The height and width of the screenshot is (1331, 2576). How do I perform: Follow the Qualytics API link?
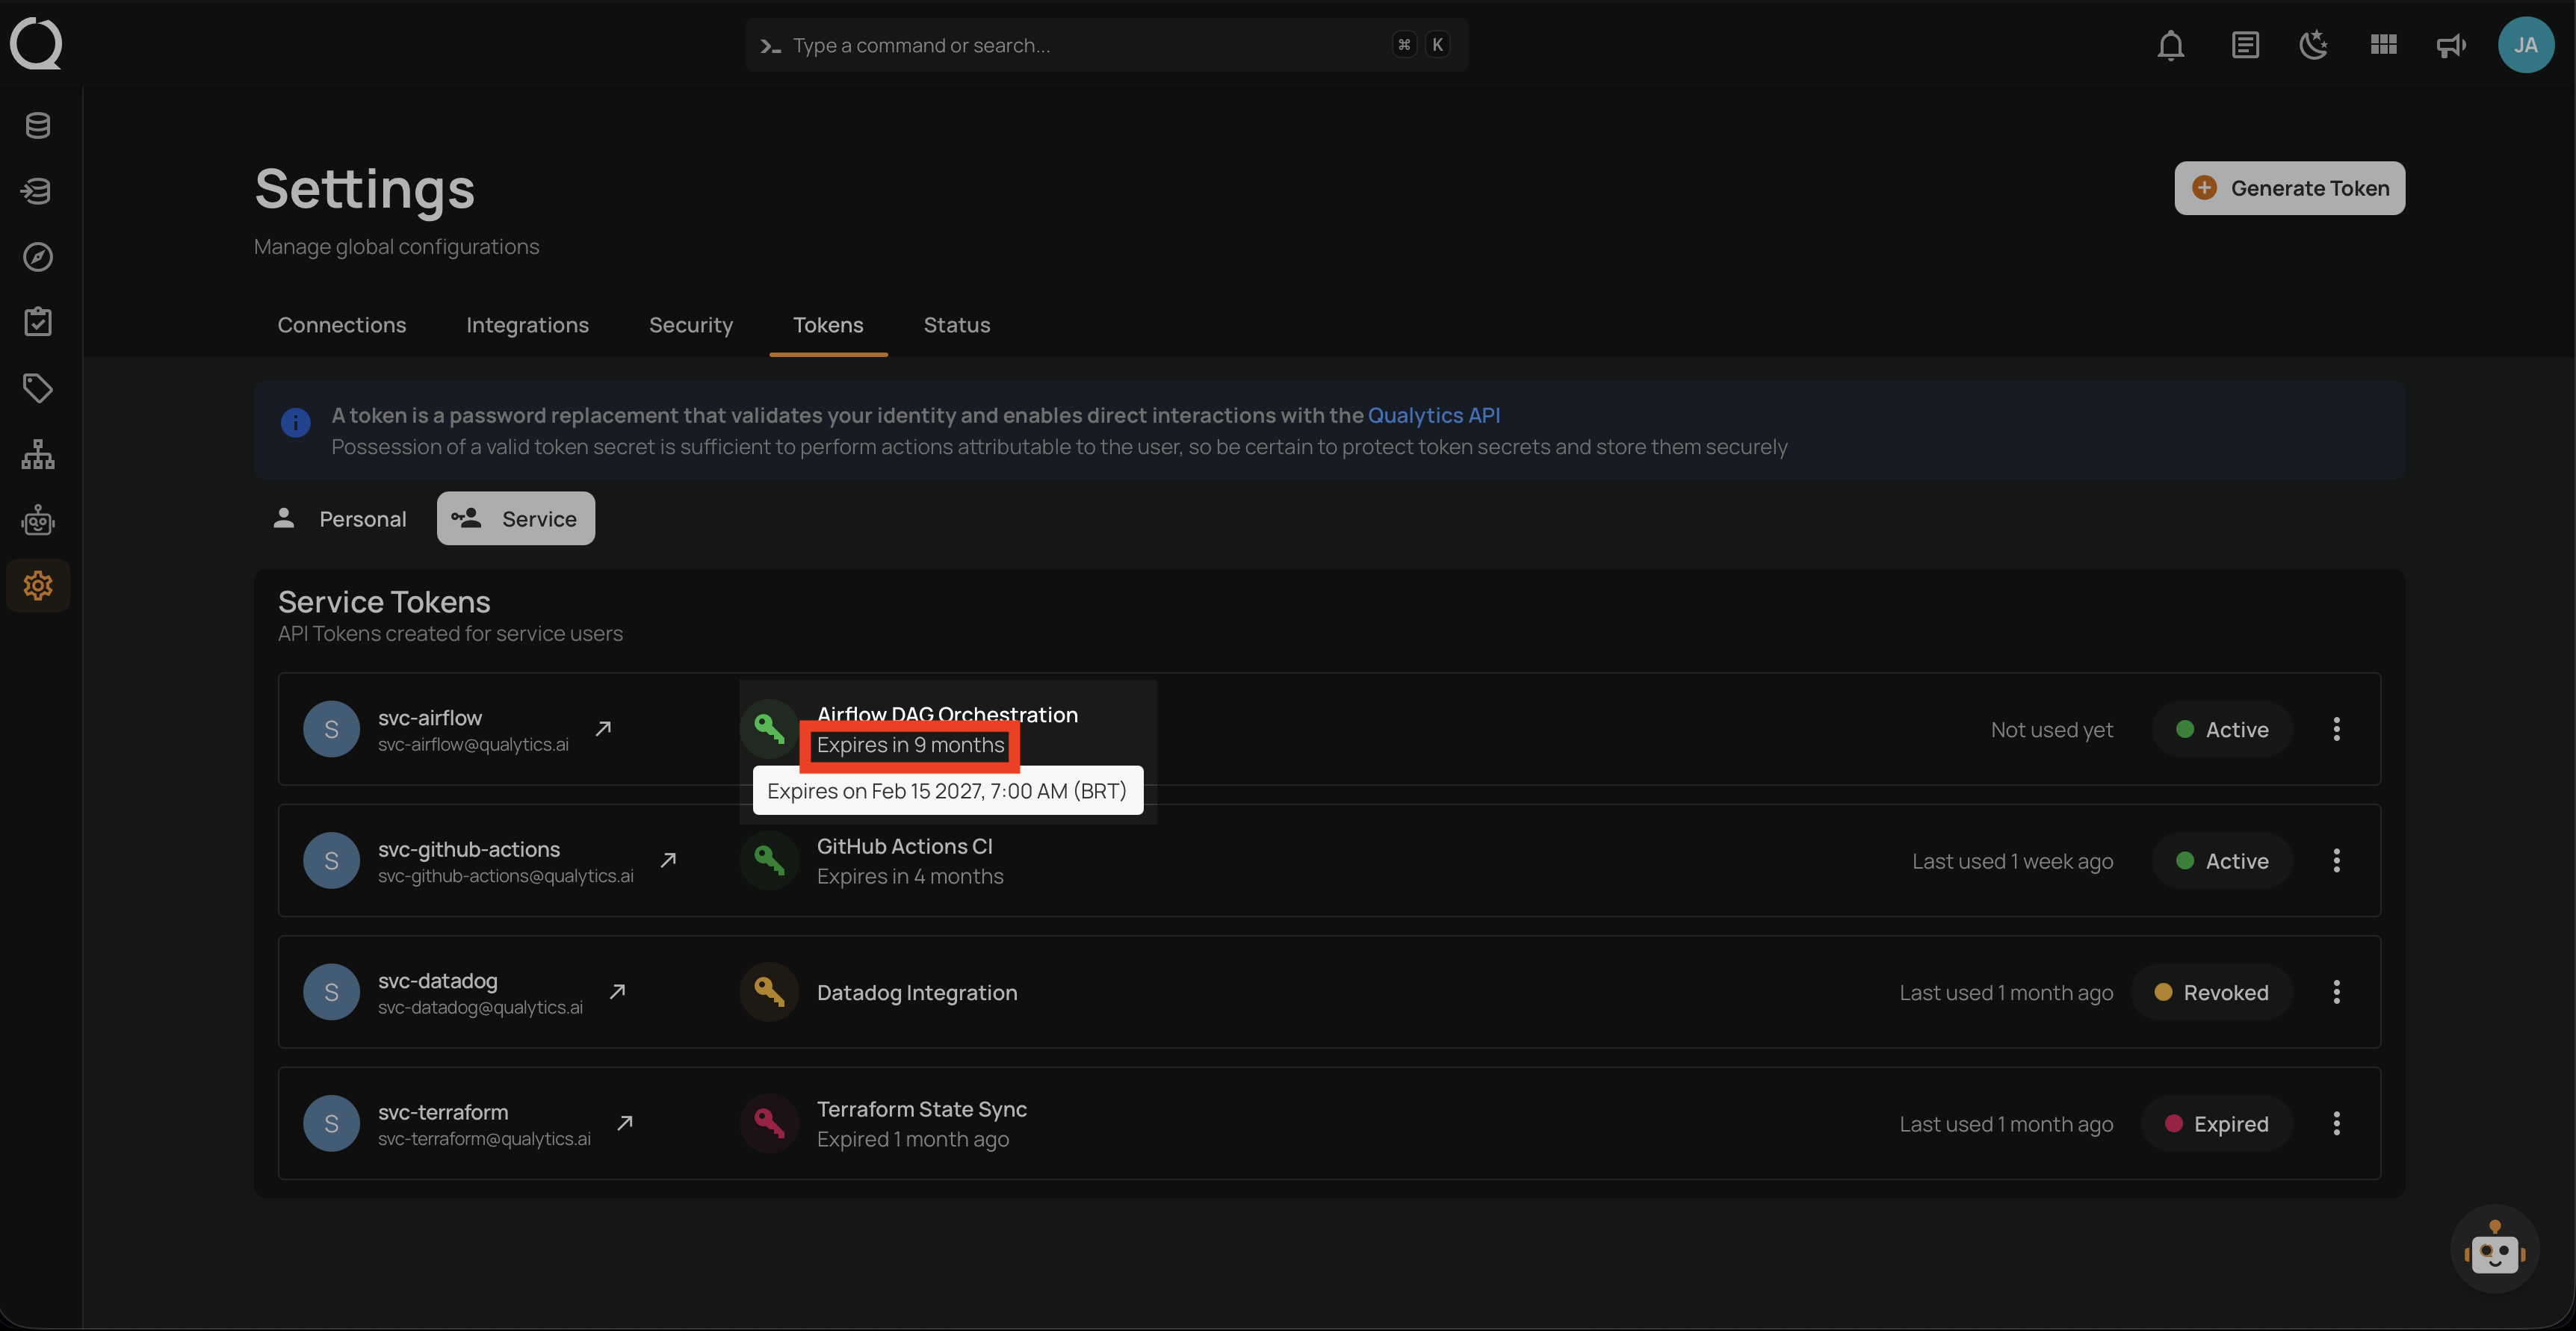coord(1433,415)
